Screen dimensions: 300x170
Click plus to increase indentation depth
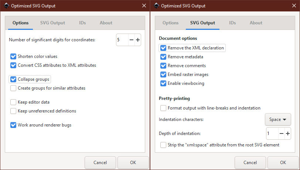coord(288,133)
